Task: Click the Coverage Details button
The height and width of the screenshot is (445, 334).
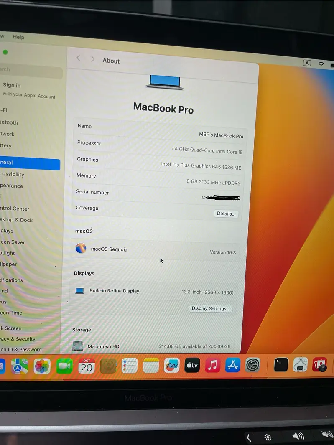Action: pyautogui.click(x=226, y=214)
